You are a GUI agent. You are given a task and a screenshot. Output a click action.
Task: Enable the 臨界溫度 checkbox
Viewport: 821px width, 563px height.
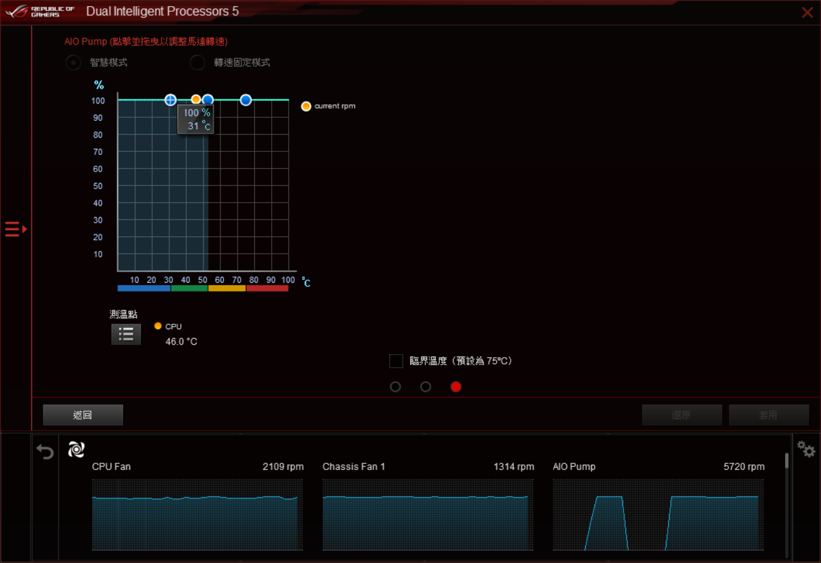[396, 361]
